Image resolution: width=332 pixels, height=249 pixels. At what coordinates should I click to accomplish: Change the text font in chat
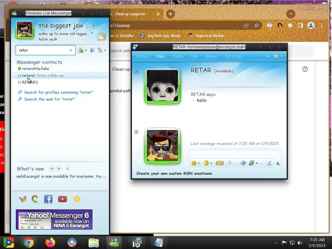point(243,163)
